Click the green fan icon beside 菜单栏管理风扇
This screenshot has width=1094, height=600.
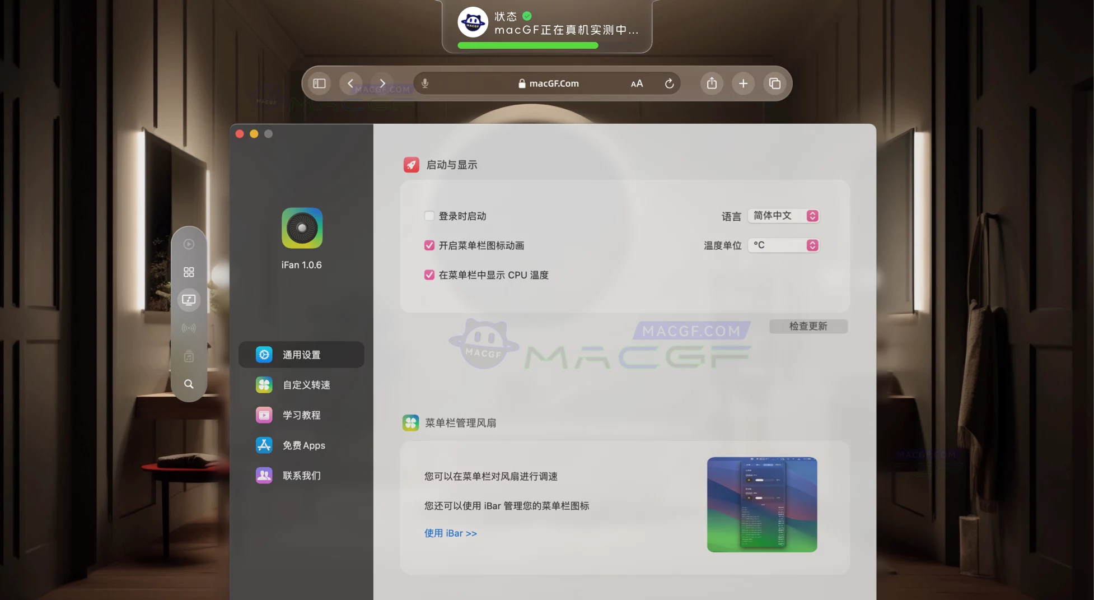(x=411, y=422)
